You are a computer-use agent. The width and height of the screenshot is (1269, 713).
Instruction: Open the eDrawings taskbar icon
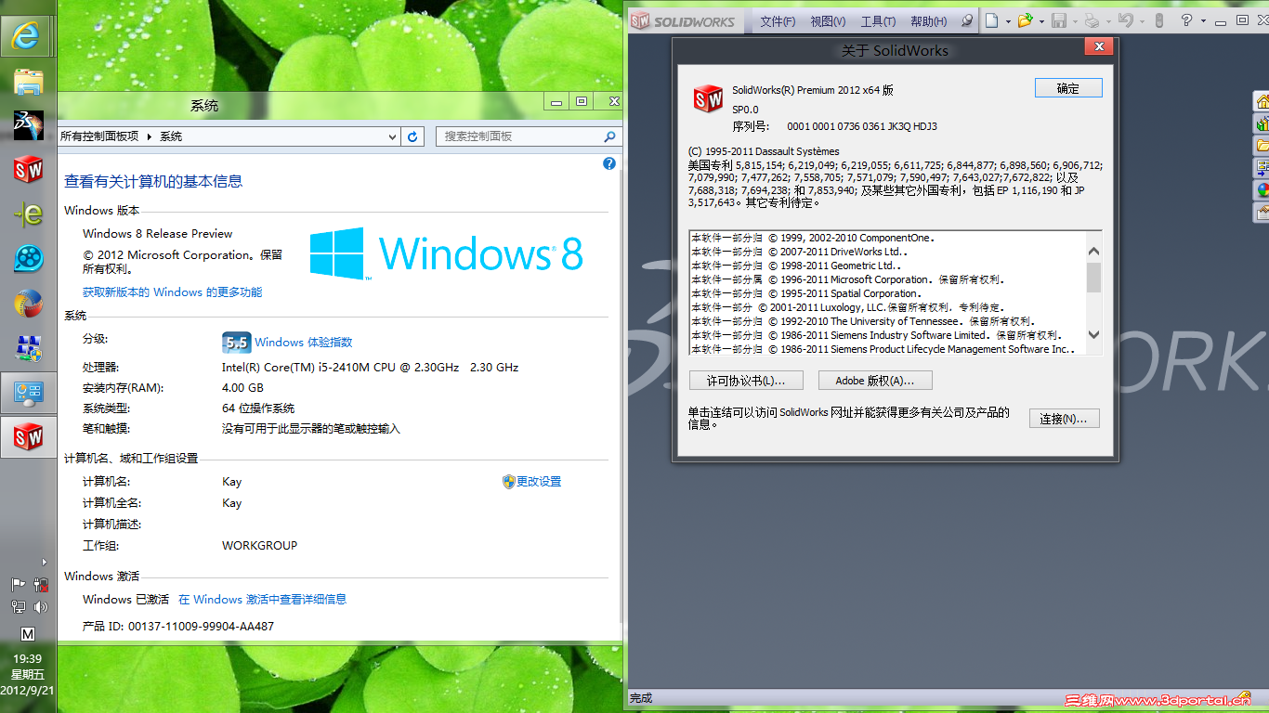[x=28, y=214]
